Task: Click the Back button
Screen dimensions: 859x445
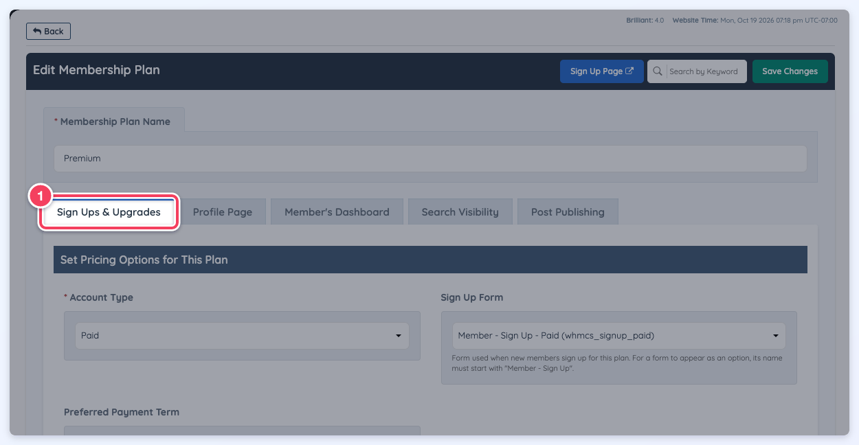Action: [48, 31]
